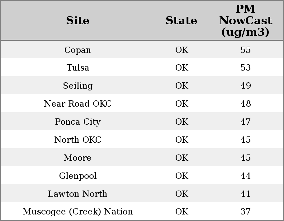Select the Copan site row

click(78, 50)
